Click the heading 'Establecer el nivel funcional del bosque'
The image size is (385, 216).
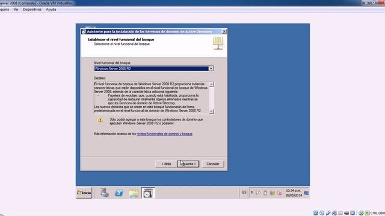121,40
